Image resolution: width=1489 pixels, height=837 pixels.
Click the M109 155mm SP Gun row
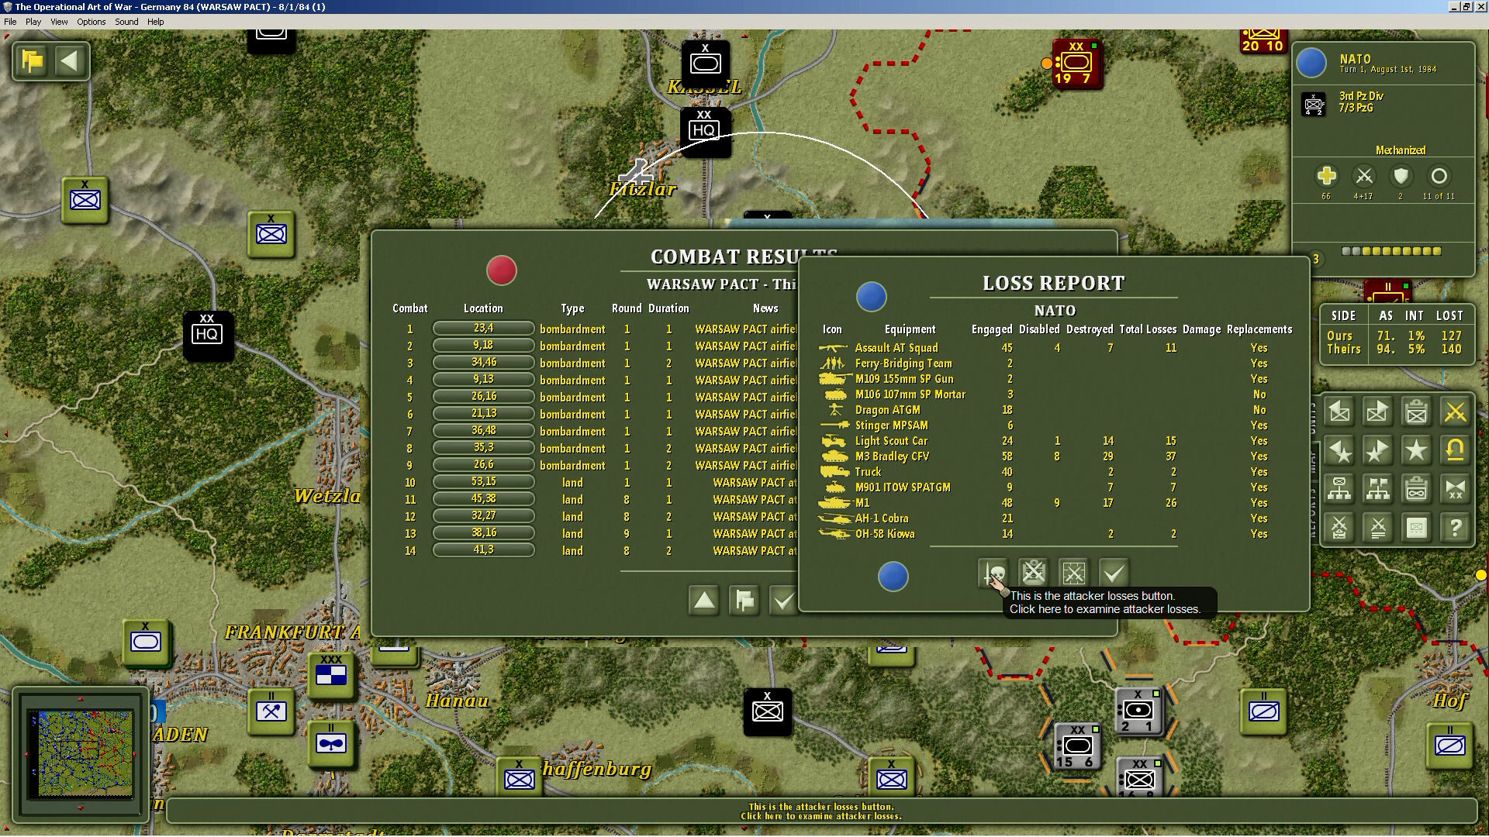(1055, 379)
